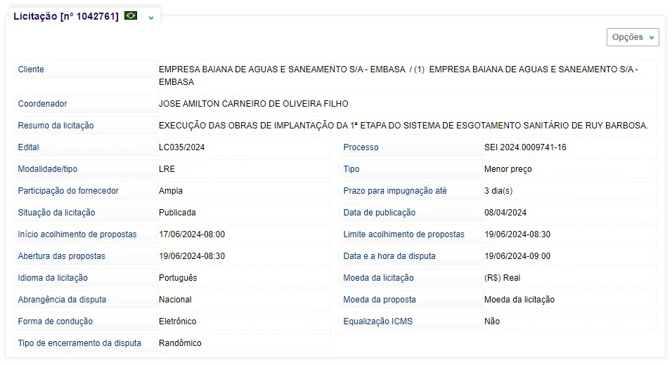Click the Coordenador label
Screen dimensions: 672x365
[42, 104]
